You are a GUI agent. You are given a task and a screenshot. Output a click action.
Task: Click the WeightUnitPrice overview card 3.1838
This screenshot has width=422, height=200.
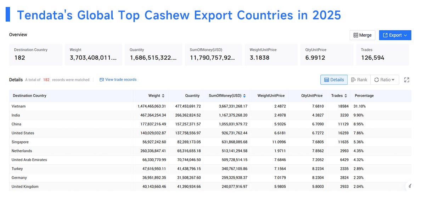[271, 54]
